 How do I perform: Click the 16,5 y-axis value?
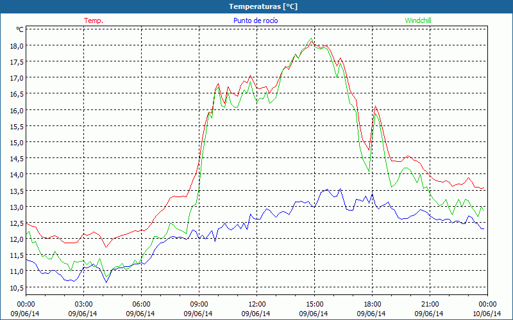(x=17, y=94)
